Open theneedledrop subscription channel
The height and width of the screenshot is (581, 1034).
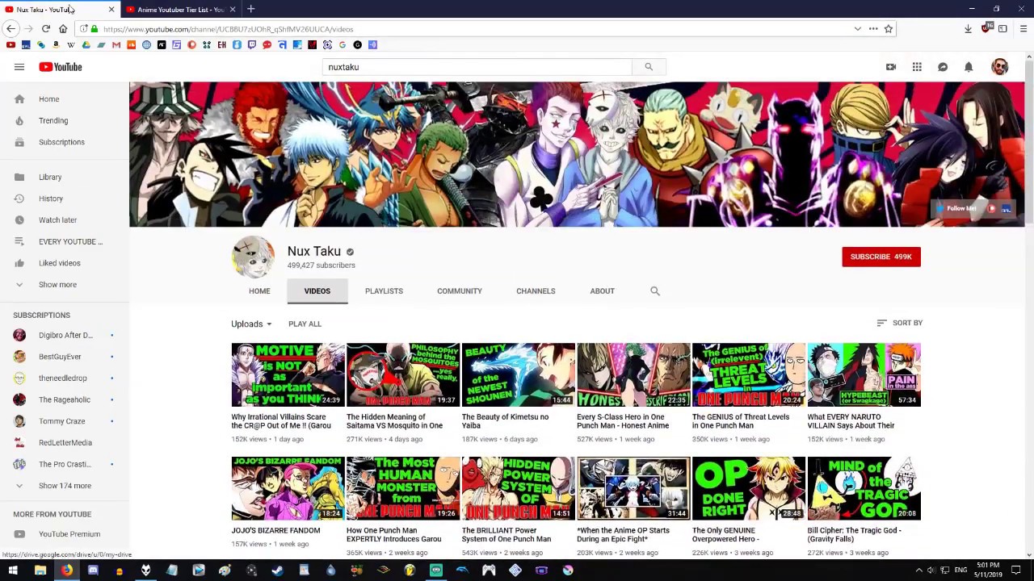coord(65,378)
